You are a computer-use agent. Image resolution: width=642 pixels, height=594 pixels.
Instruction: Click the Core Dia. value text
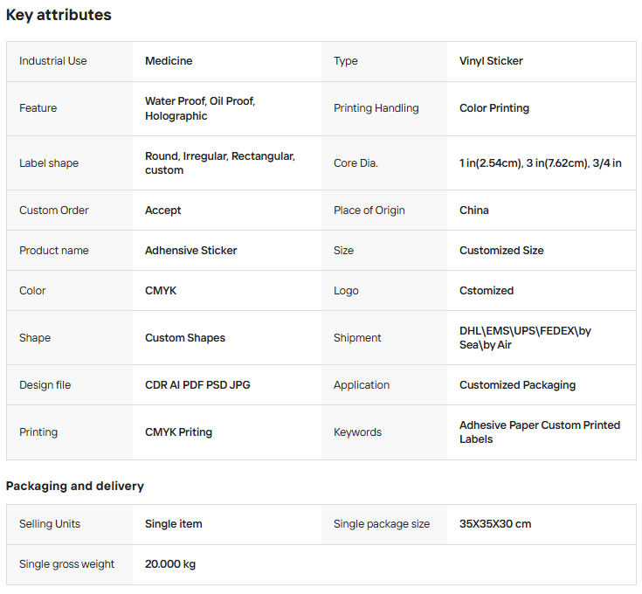tap(540, 163)
